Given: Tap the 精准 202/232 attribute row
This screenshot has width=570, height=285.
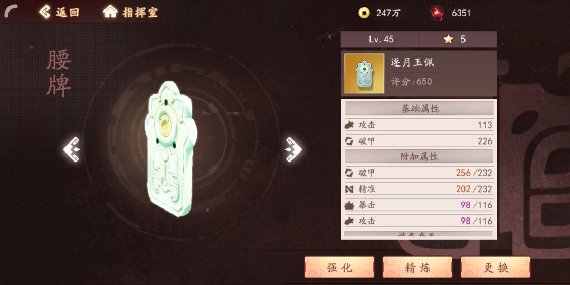Looking at the screenshot, I should pyautogui.click(x=419, y=189).
